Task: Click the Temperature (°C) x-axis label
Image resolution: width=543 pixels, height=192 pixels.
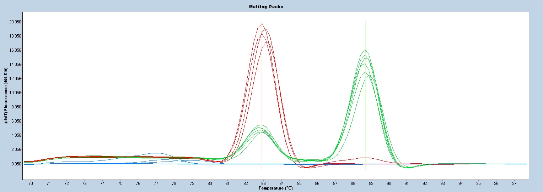Action: [x=275, y=188]
